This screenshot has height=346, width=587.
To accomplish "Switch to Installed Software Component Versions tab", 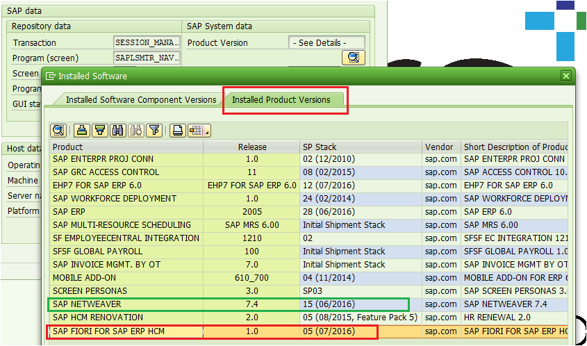I will coord(141,100).
